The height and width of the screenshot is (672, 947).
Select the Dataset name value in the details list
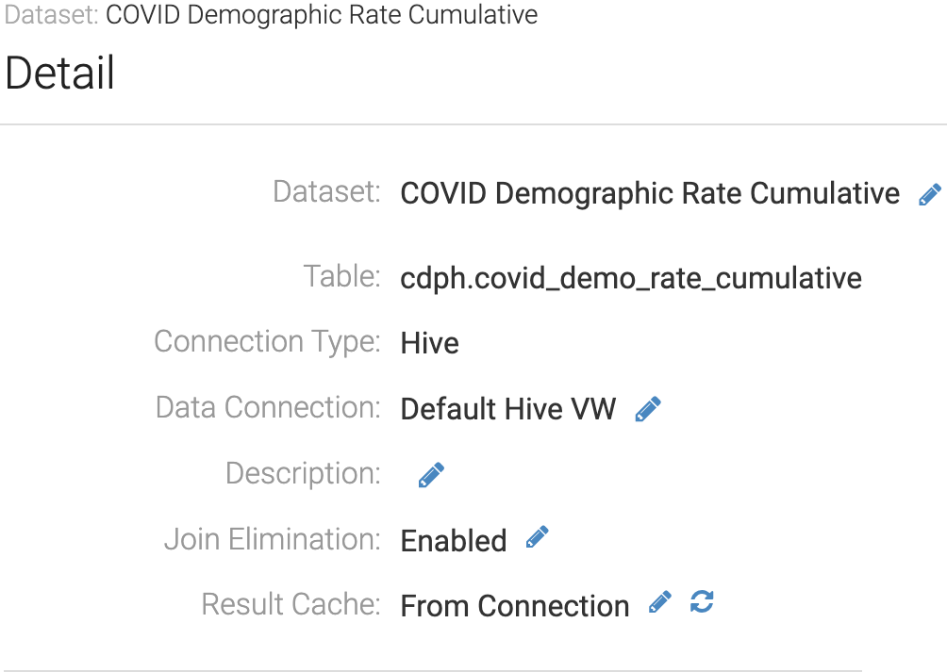point(650,193)
